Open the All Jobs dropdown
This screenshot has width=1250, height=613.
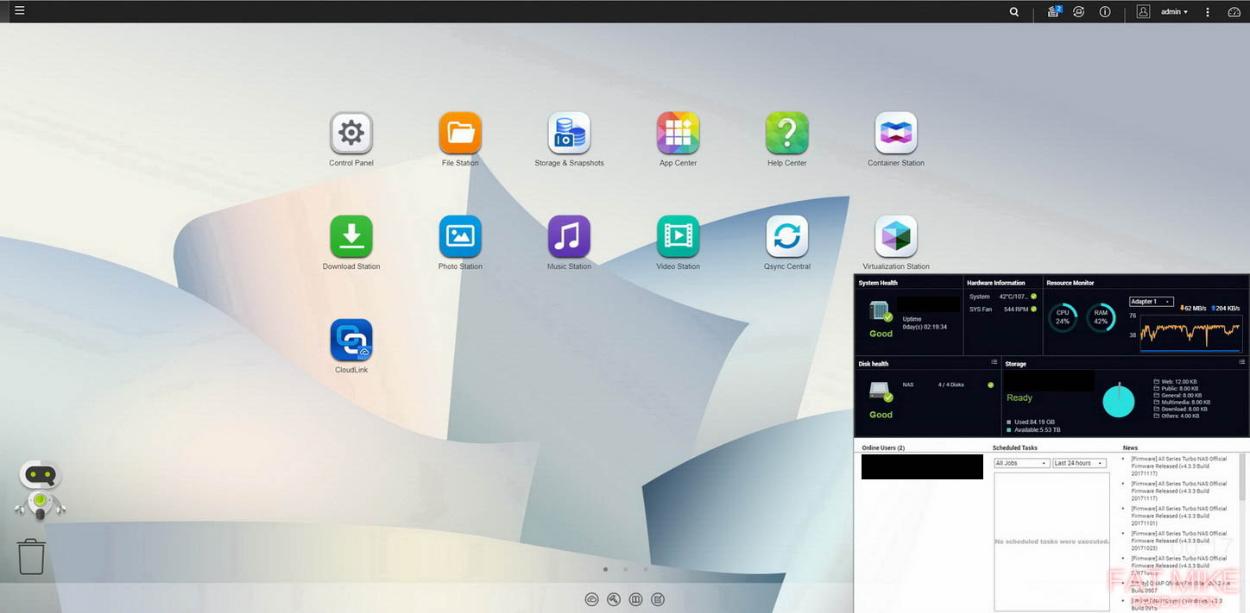[x=1022, y=463]
